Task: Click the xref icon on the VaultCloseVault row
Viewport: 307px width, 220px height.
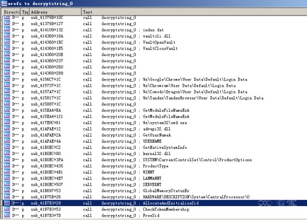Action: [x=7, y=48]
